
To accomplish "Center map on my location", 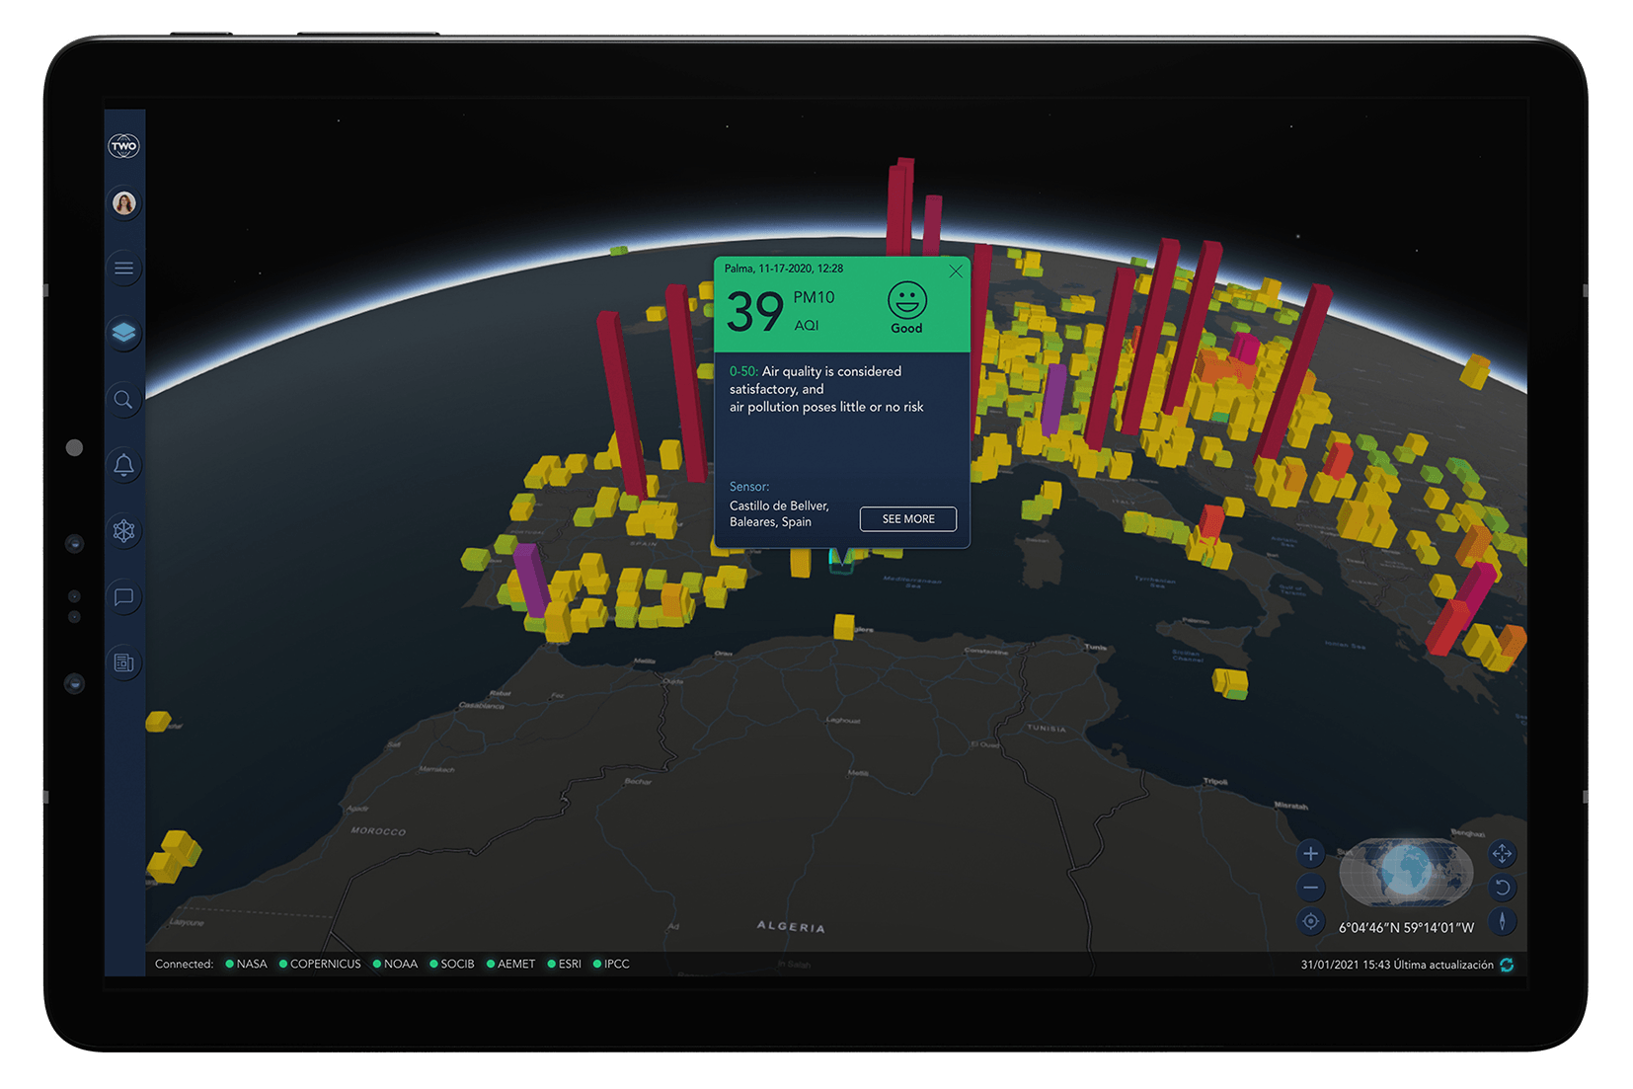I will (1310, 921).
